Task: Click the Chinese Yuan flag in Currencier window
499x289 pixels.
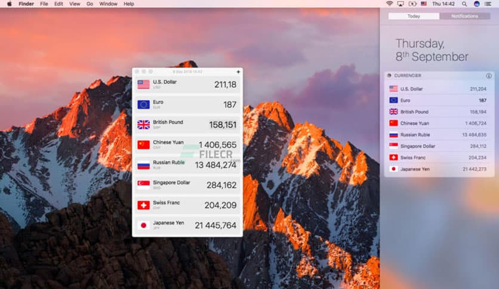Action: [143, 145]
